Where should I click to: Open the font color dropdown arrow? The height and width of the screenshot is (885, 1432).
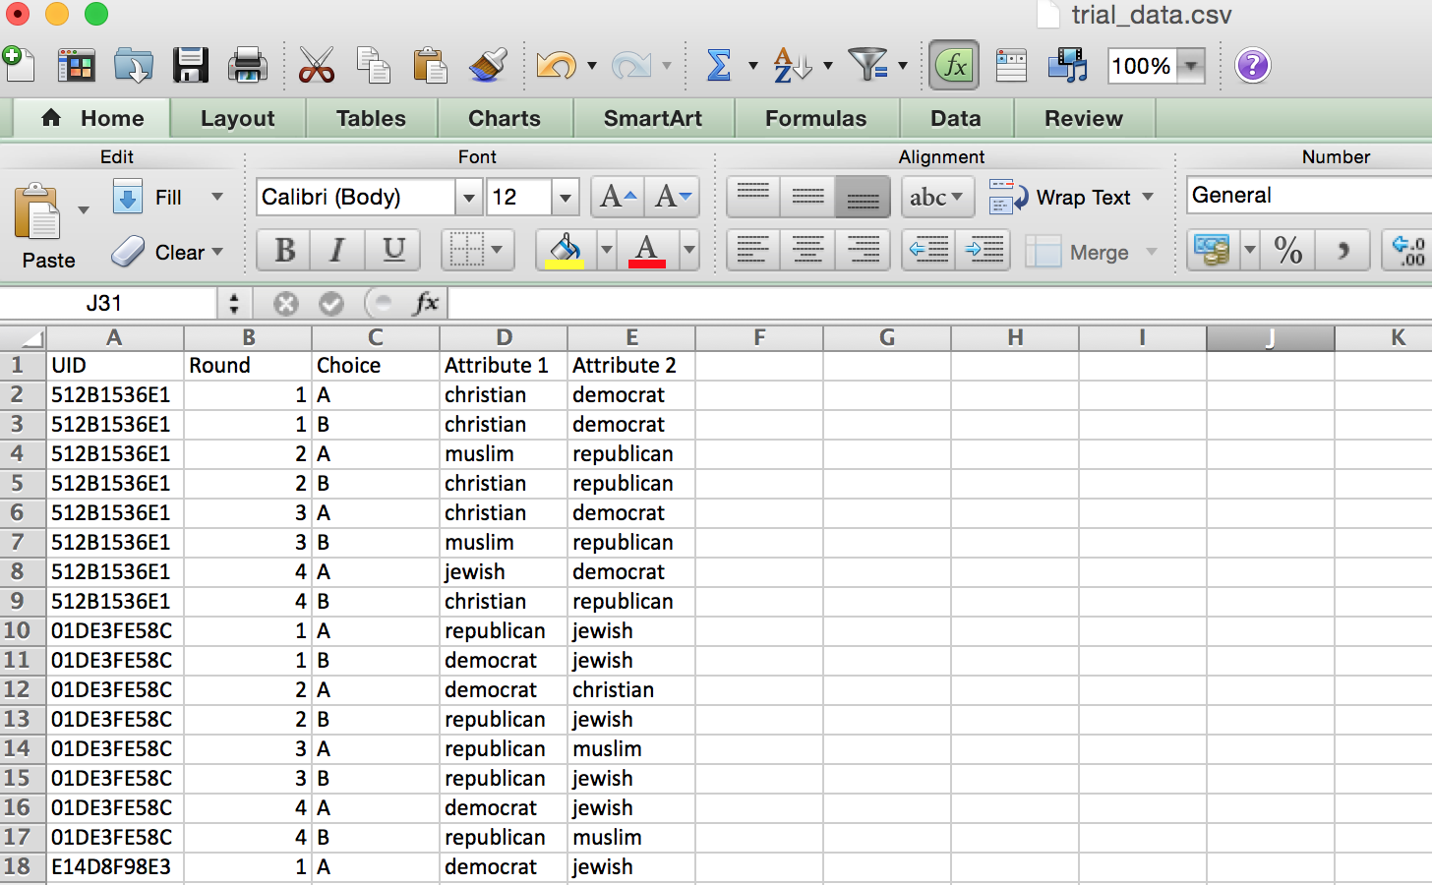(688, 250)
